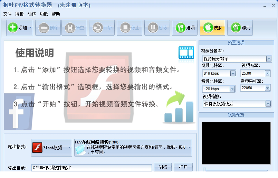Click the output directory path field
This screenshot has height=178, width=278.
92,168
